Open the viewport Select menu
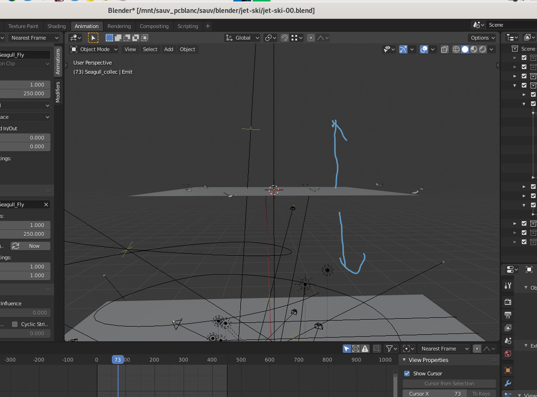The height and width of the screenshot is (397, 537). (x=150, y=49)
